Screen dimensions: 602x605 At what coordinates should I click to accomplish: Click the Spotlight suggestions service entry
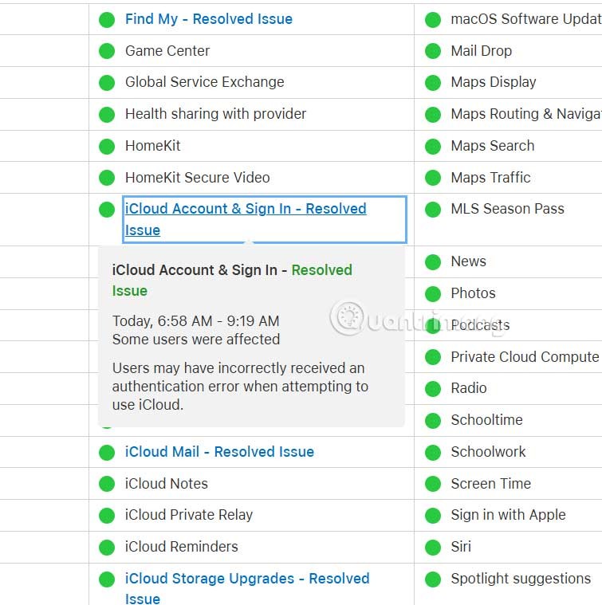pos(521,579)
